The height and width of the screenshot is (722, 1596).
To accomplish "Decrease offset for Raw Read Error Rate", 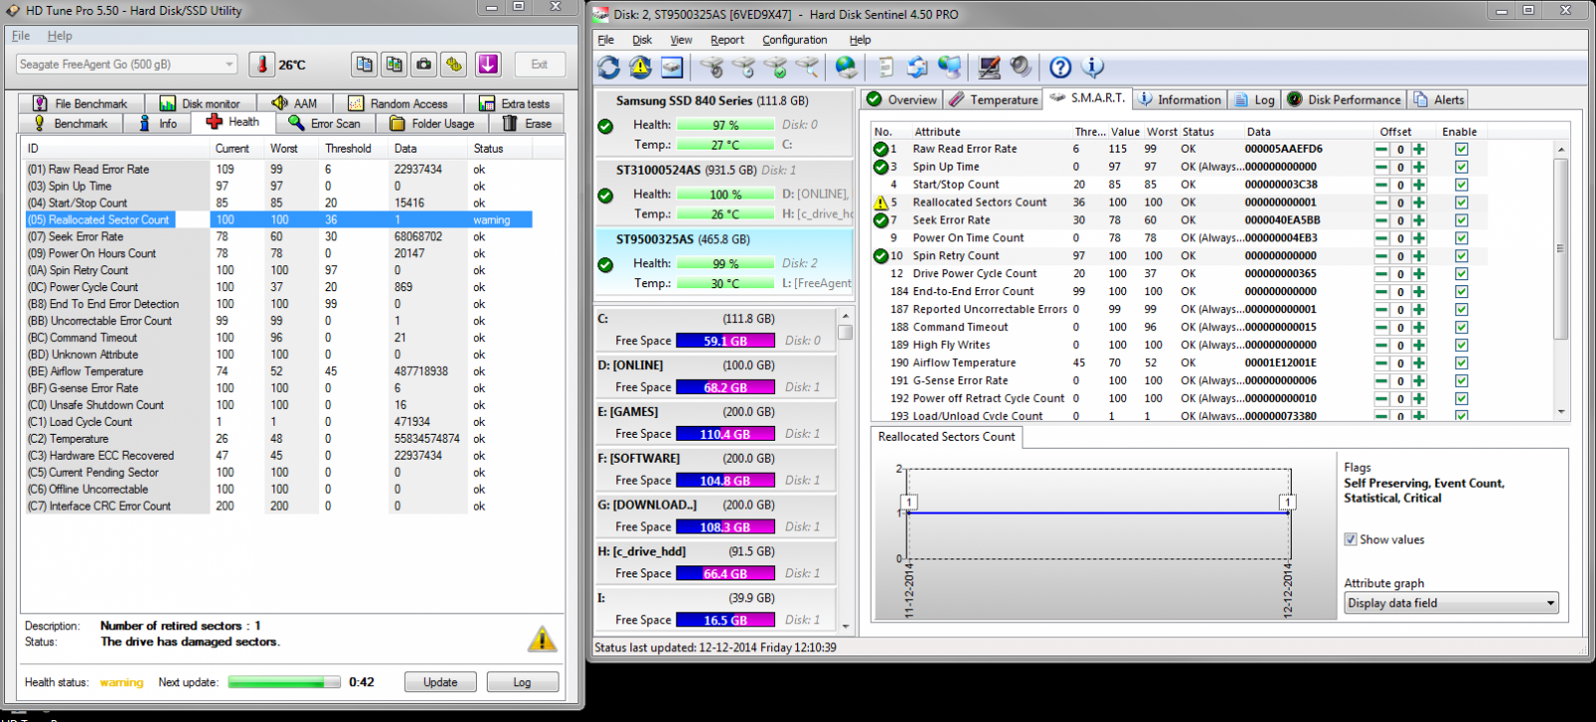I will pos(1382,150).
